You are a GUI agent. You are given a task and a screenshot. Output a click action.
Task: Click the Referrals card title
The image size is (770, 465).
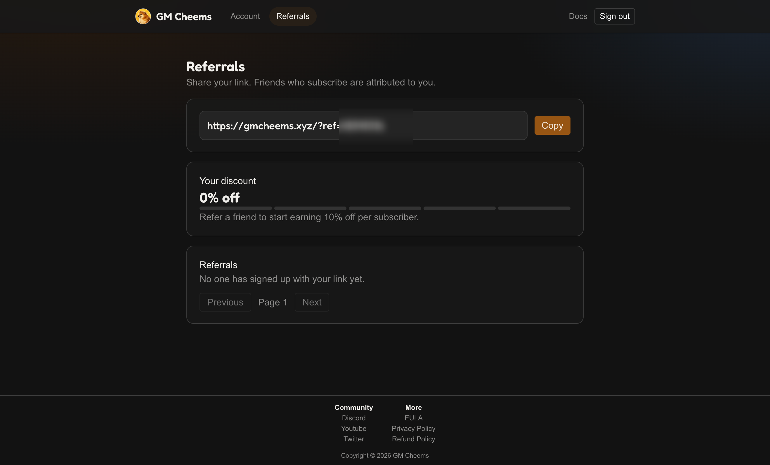tap(218, 265)
